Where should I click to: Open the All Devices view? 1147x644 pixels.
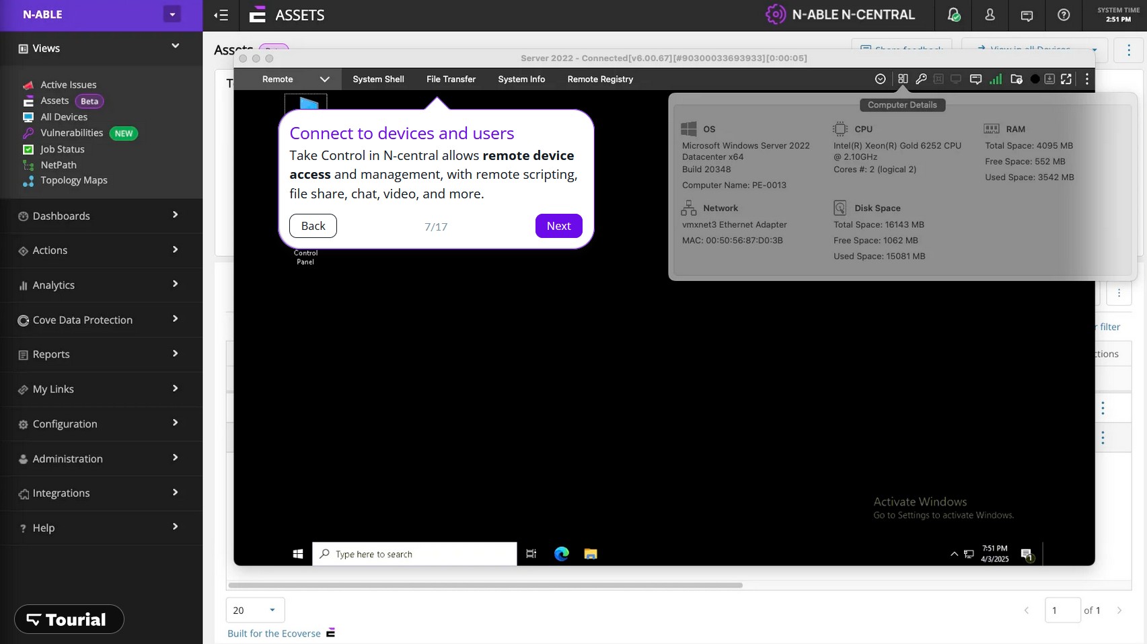point(64,117)
